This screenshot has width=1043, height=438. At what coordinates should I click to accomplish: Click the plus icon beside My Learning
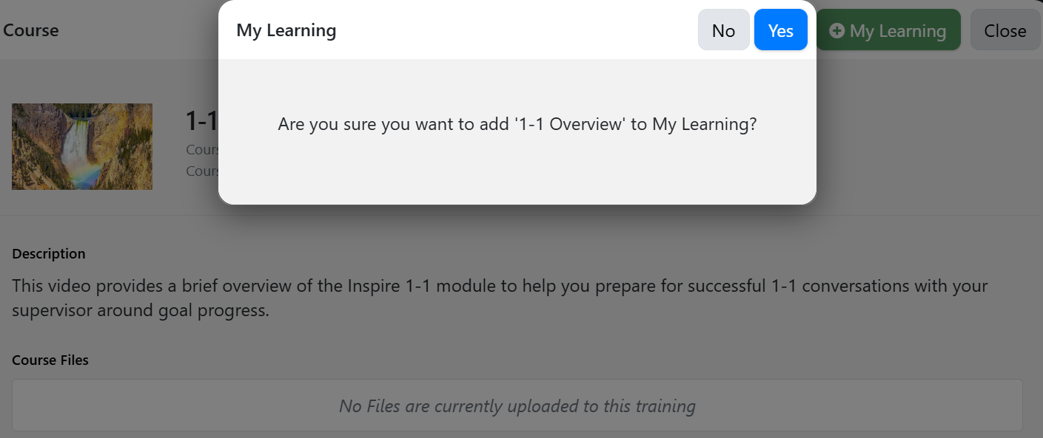click(836, 31)
